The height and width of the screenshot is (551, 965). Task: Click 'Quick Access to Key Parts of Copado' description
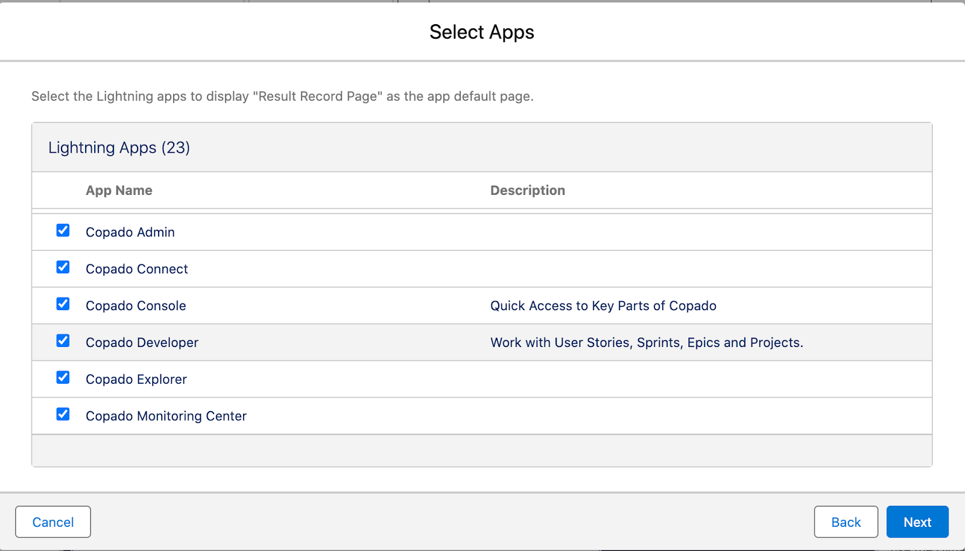603,306
